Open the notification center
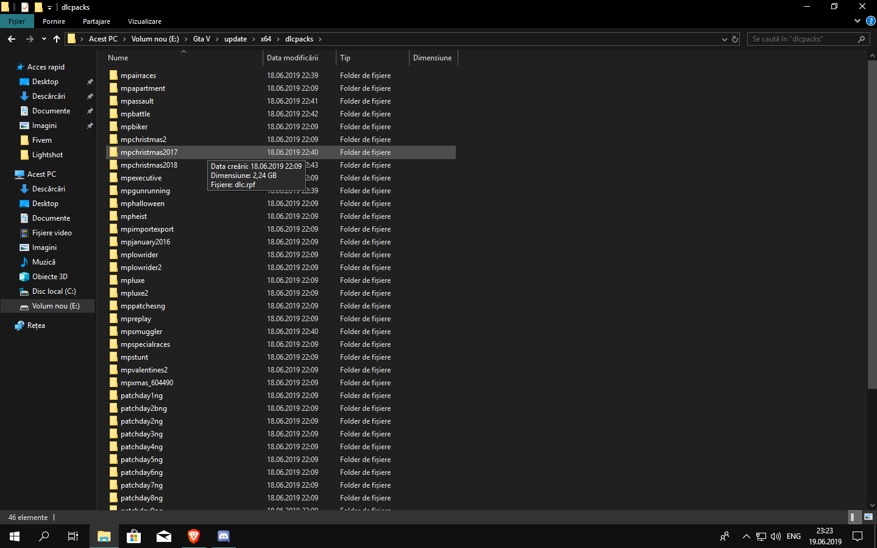877x548 pixels. coord(857,536)
